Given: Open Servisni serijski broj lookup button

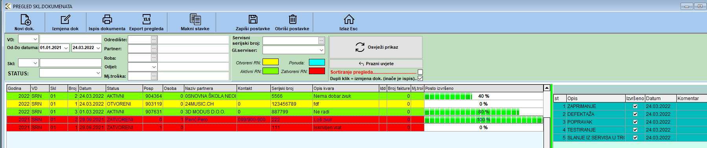Looking at the screenshot, I should click(x=321, y=40).
